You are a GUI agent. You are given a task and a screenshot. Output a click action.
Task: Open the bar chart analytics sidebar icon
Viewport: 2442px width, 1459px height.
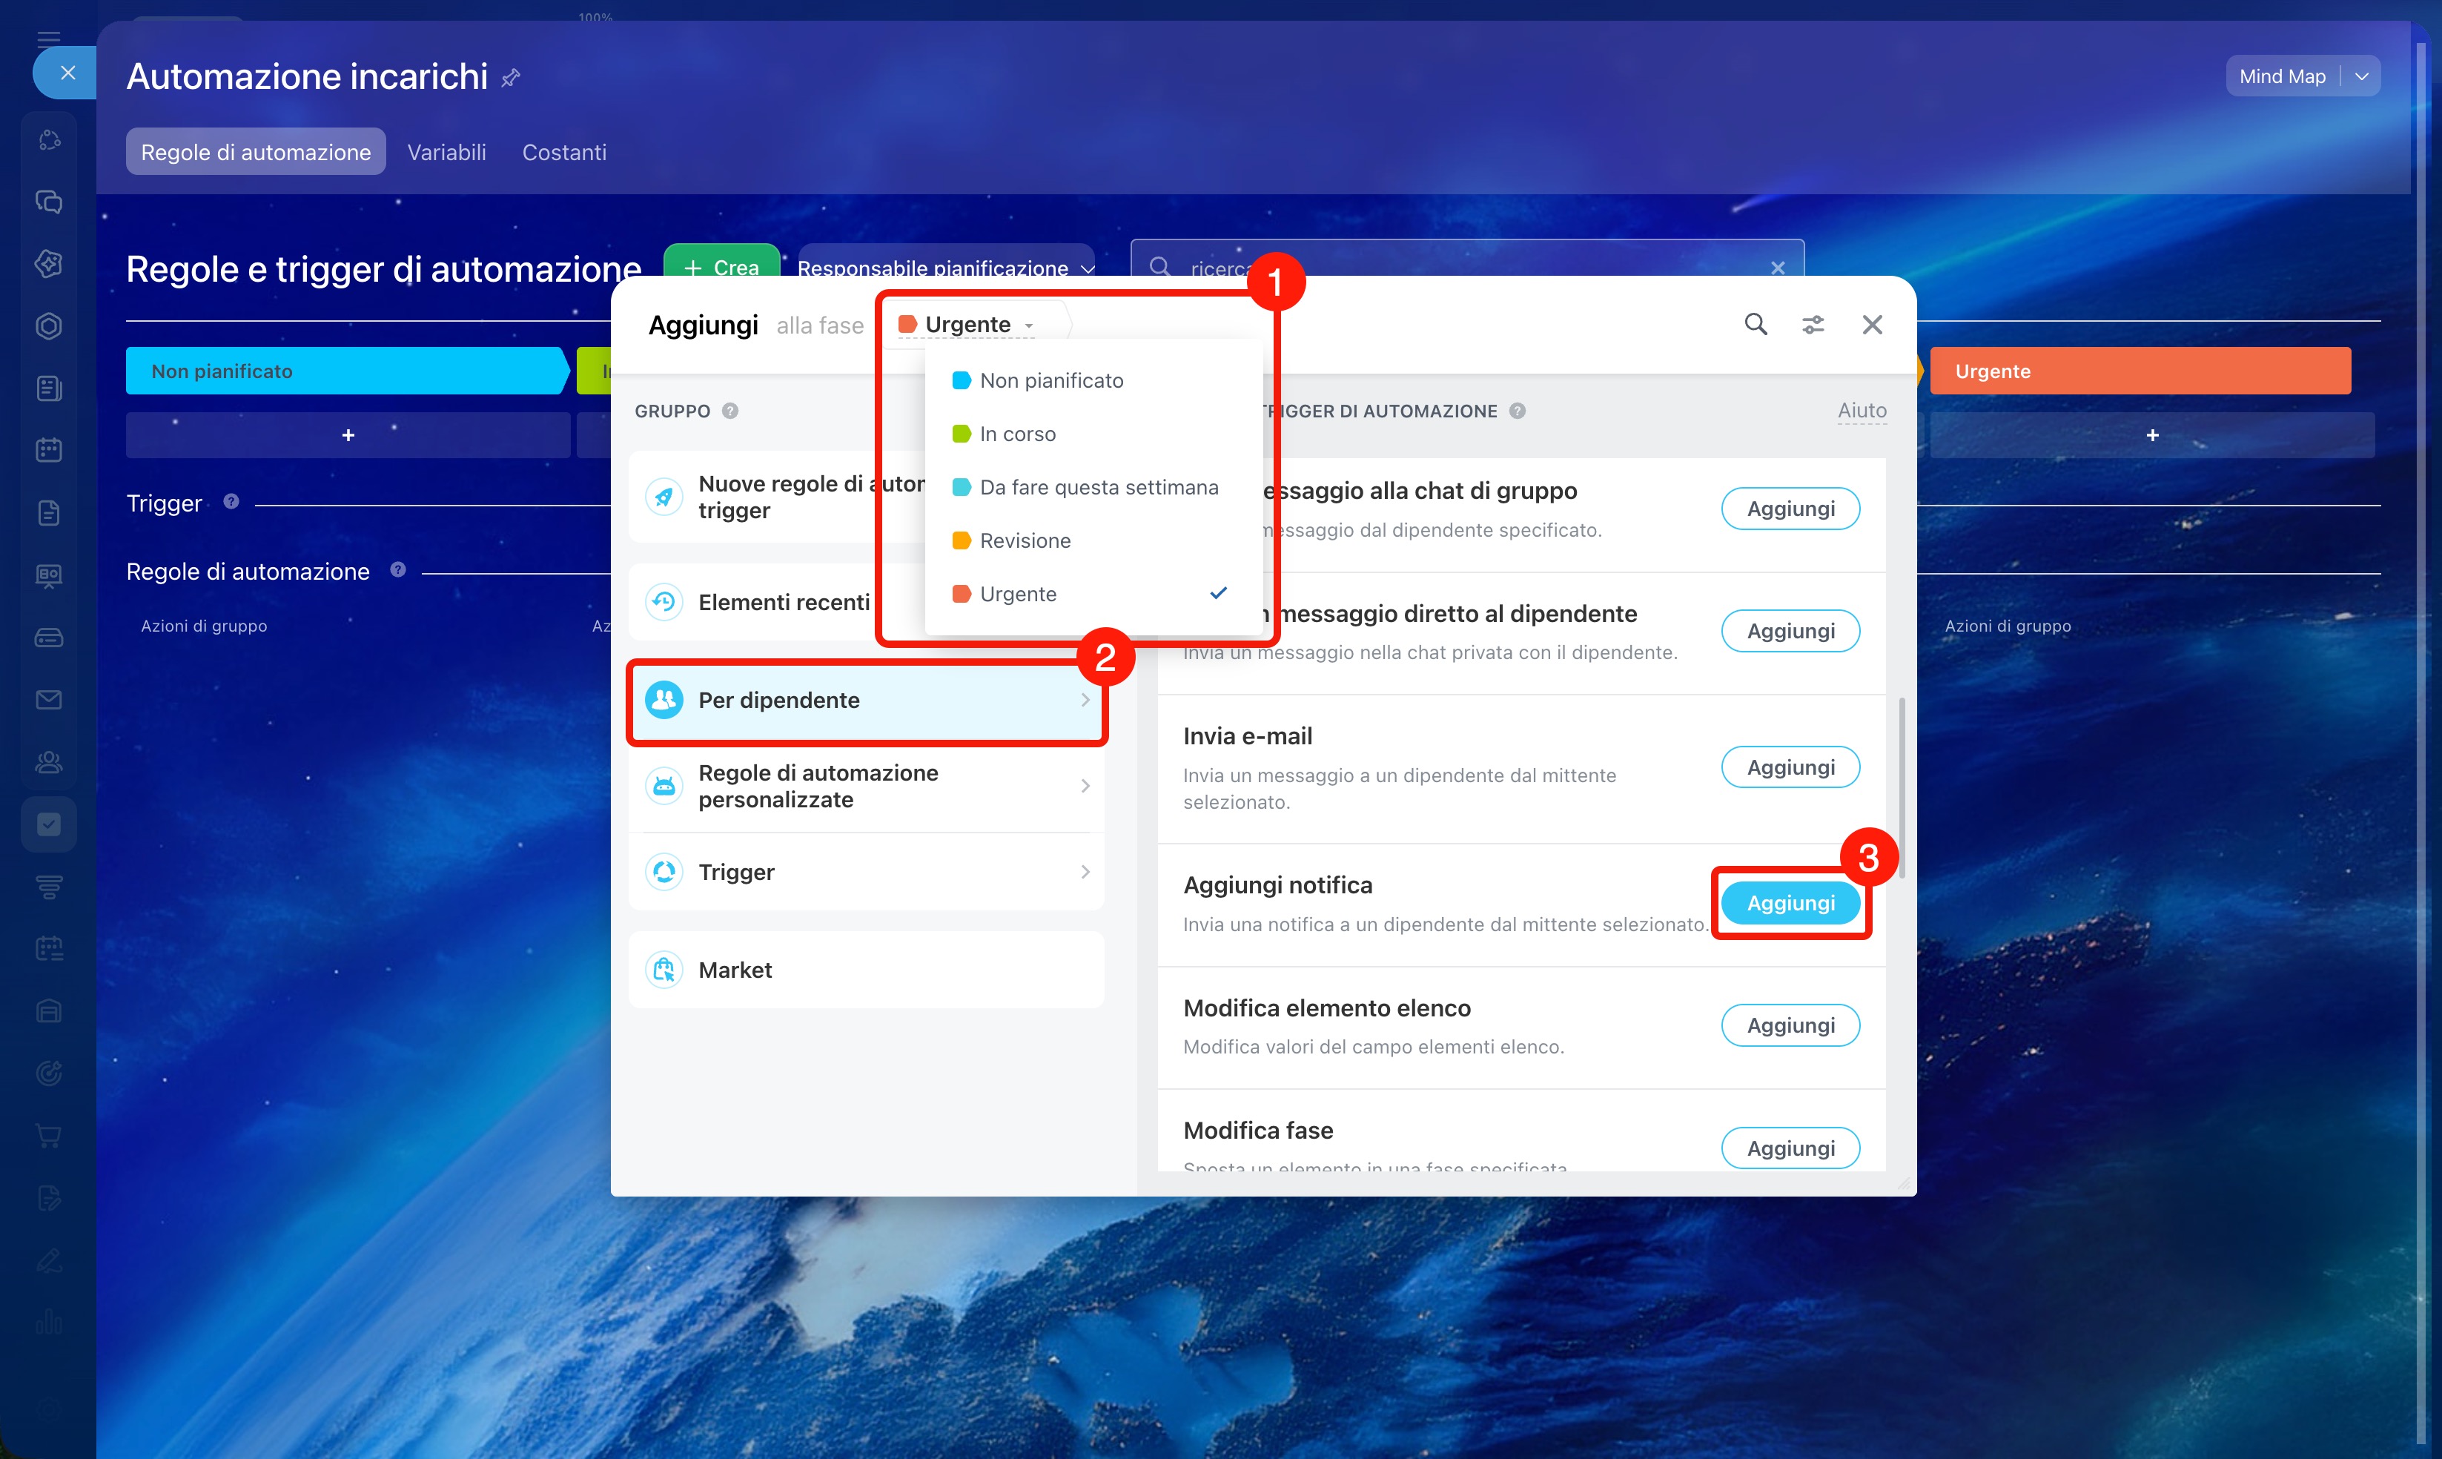click(x=49, y=1323)
